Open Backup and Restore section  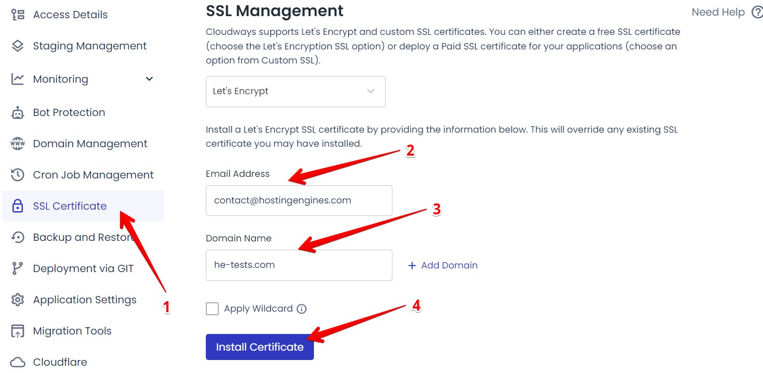click(83, 237)
